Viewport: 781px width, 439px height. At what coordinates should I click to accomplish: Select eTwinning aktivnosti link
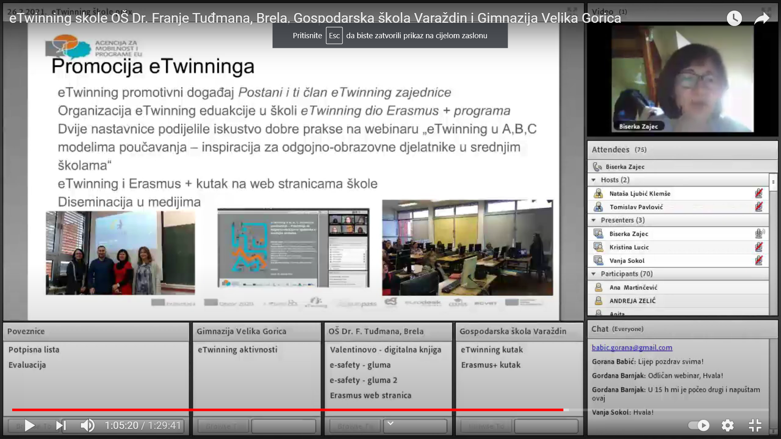(x=238, y=350)
